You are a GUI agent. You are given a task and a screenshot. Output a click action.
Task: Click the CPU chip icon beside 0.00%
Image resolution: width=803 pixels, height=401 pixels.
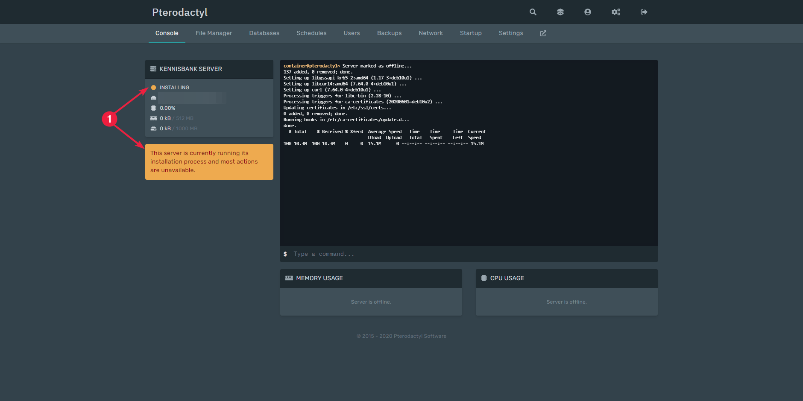153,108
